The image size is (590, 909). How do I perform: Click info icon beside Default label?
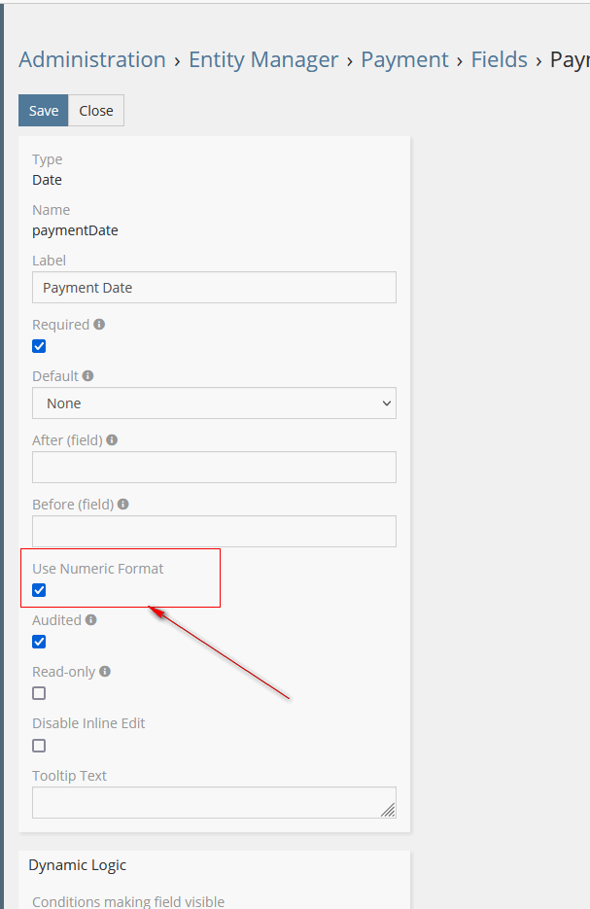tap(88, 375)
